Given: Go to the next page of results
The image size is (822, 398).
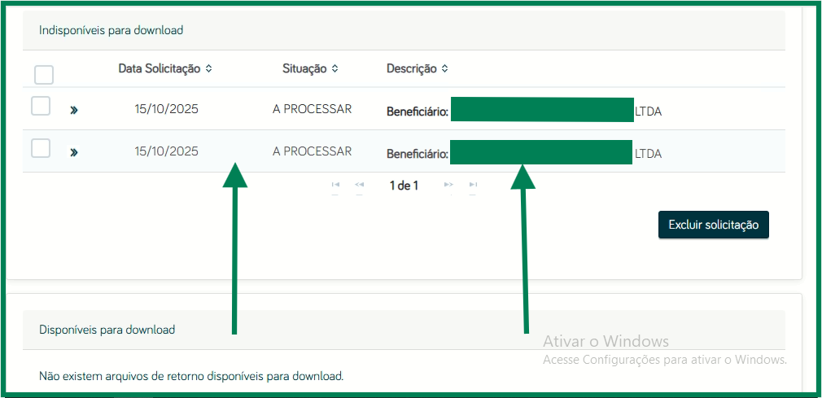Looking at the screenshot, I should coord(448,186).
